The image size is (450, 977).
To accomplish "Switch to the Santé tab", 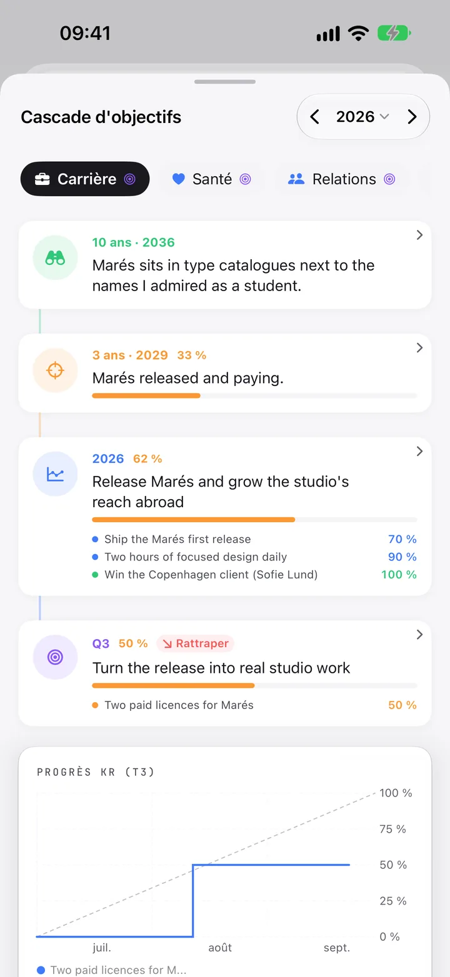I will pos(211,179).
